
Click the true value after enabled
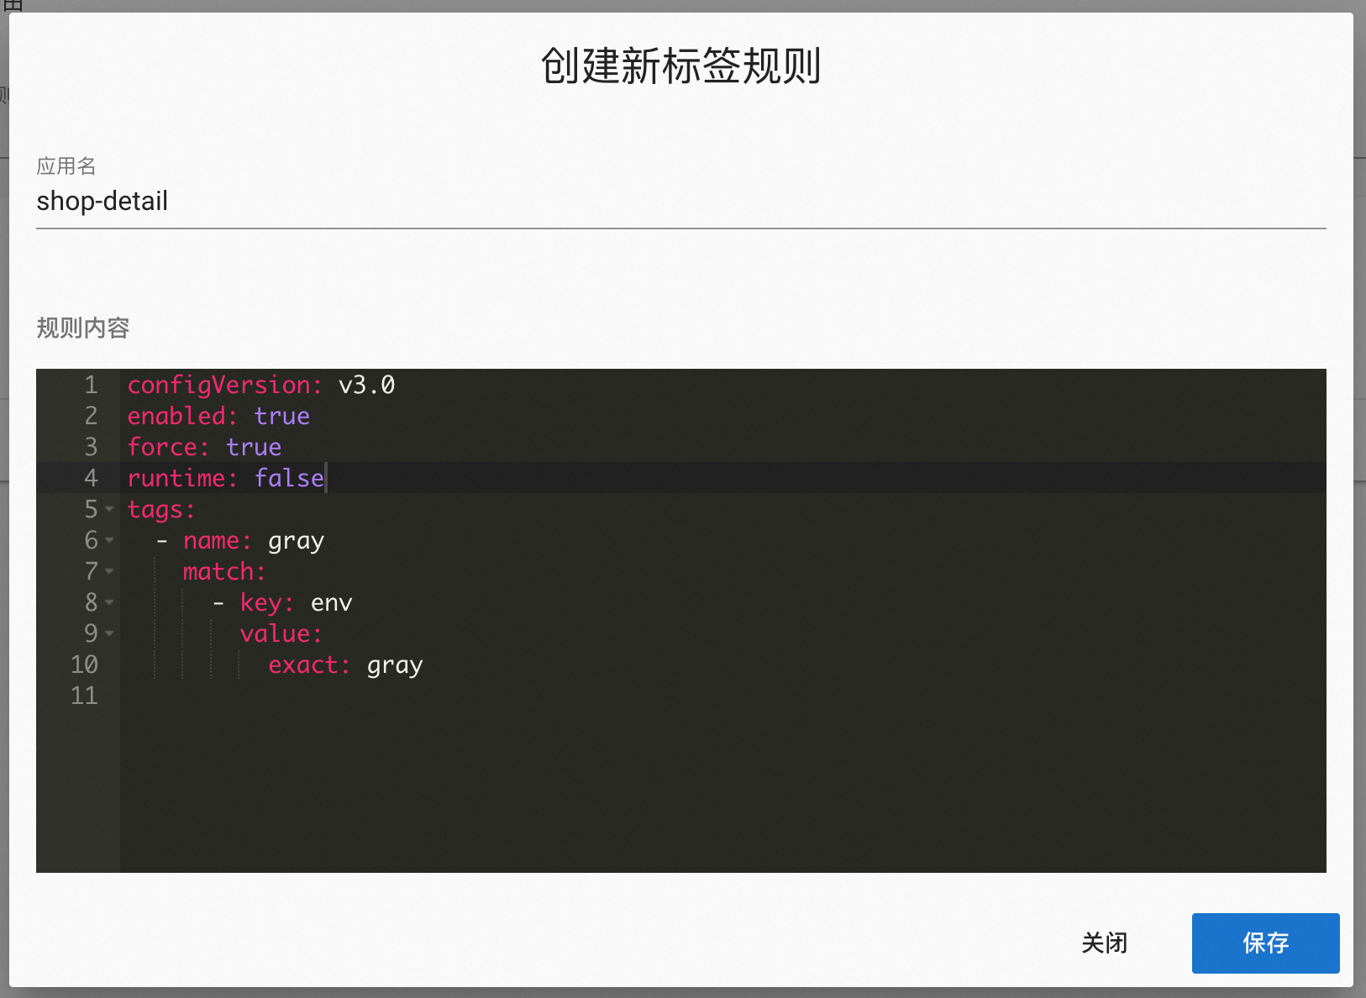(282, 416)
